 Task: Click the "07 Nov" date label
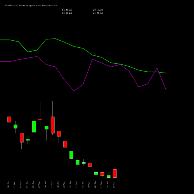pyautogui.click(x=39, y=185)
